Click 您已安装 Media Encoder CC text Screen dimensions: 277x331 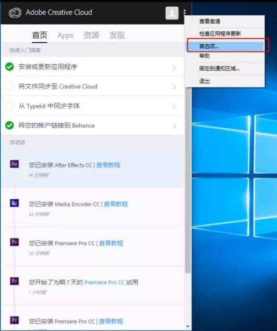tap(64, 204)
